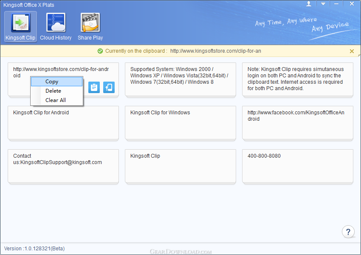Click the clipboard URL in notification bar

pos(216,51)
